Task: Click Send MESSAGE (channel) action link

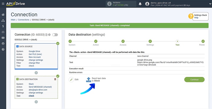Action: pyautogui.click(x=40, y=87)
